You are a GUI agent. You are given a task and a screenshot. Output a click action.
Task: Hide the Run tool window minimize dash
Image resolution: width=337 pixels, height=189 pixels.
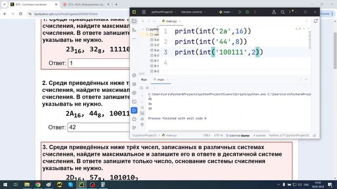(306, 79)
